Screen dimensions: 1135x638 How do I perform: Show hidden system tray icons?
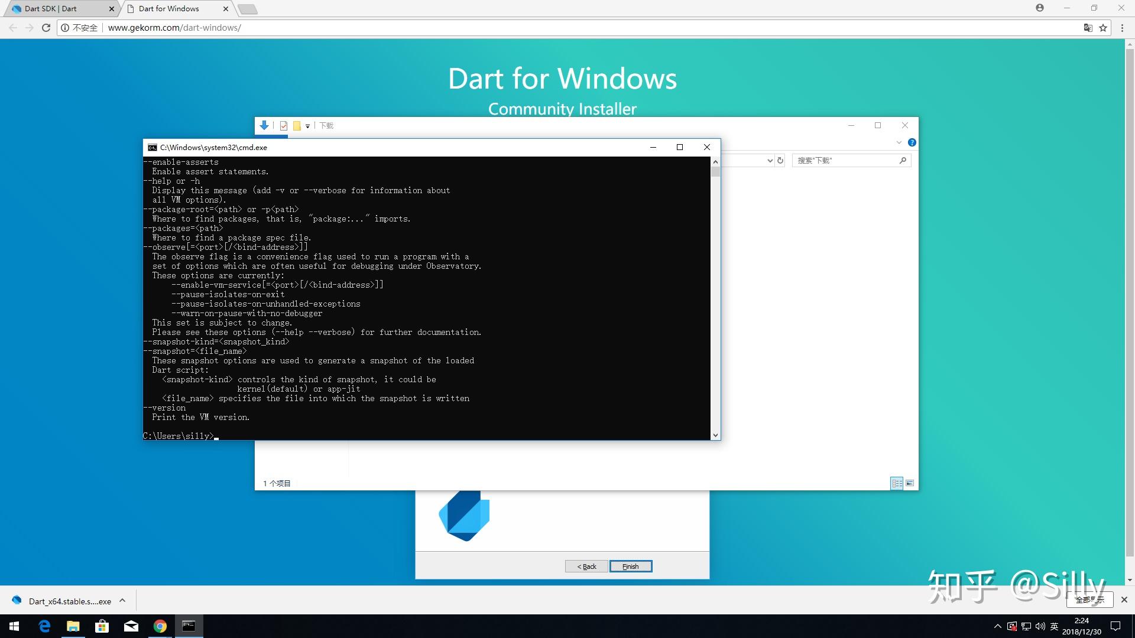pyautogui.click(x=997, y=626)
